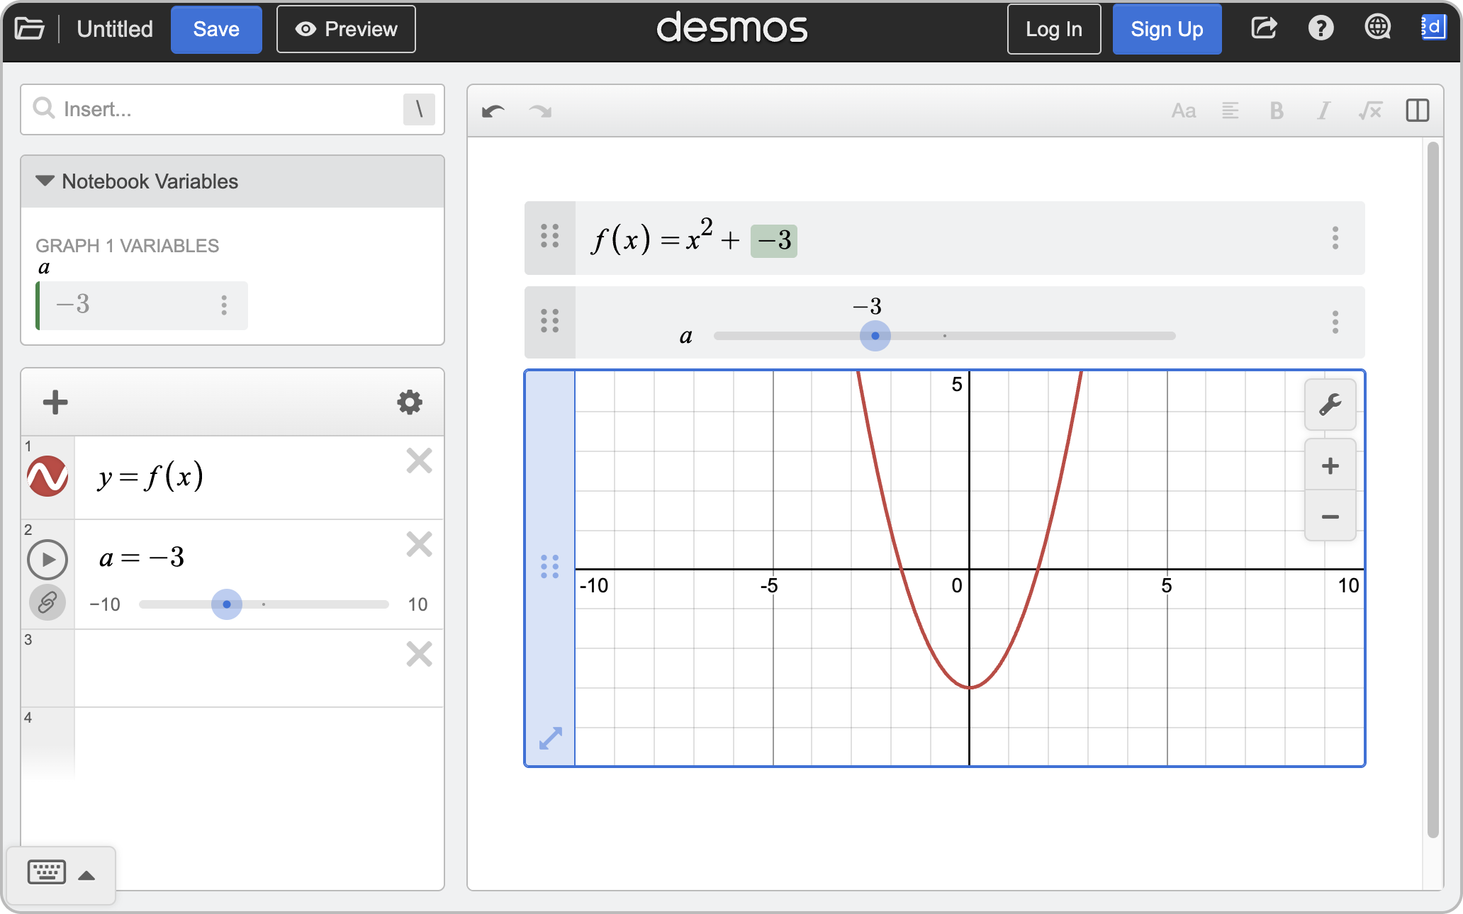Click the backslash command button

click(x=419, y=109)
